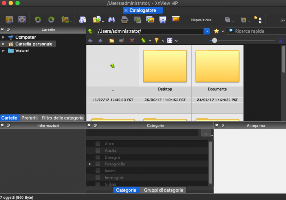Open file properties info icon
The height and width of the screenshot is (200, 286).
[82, 20]
